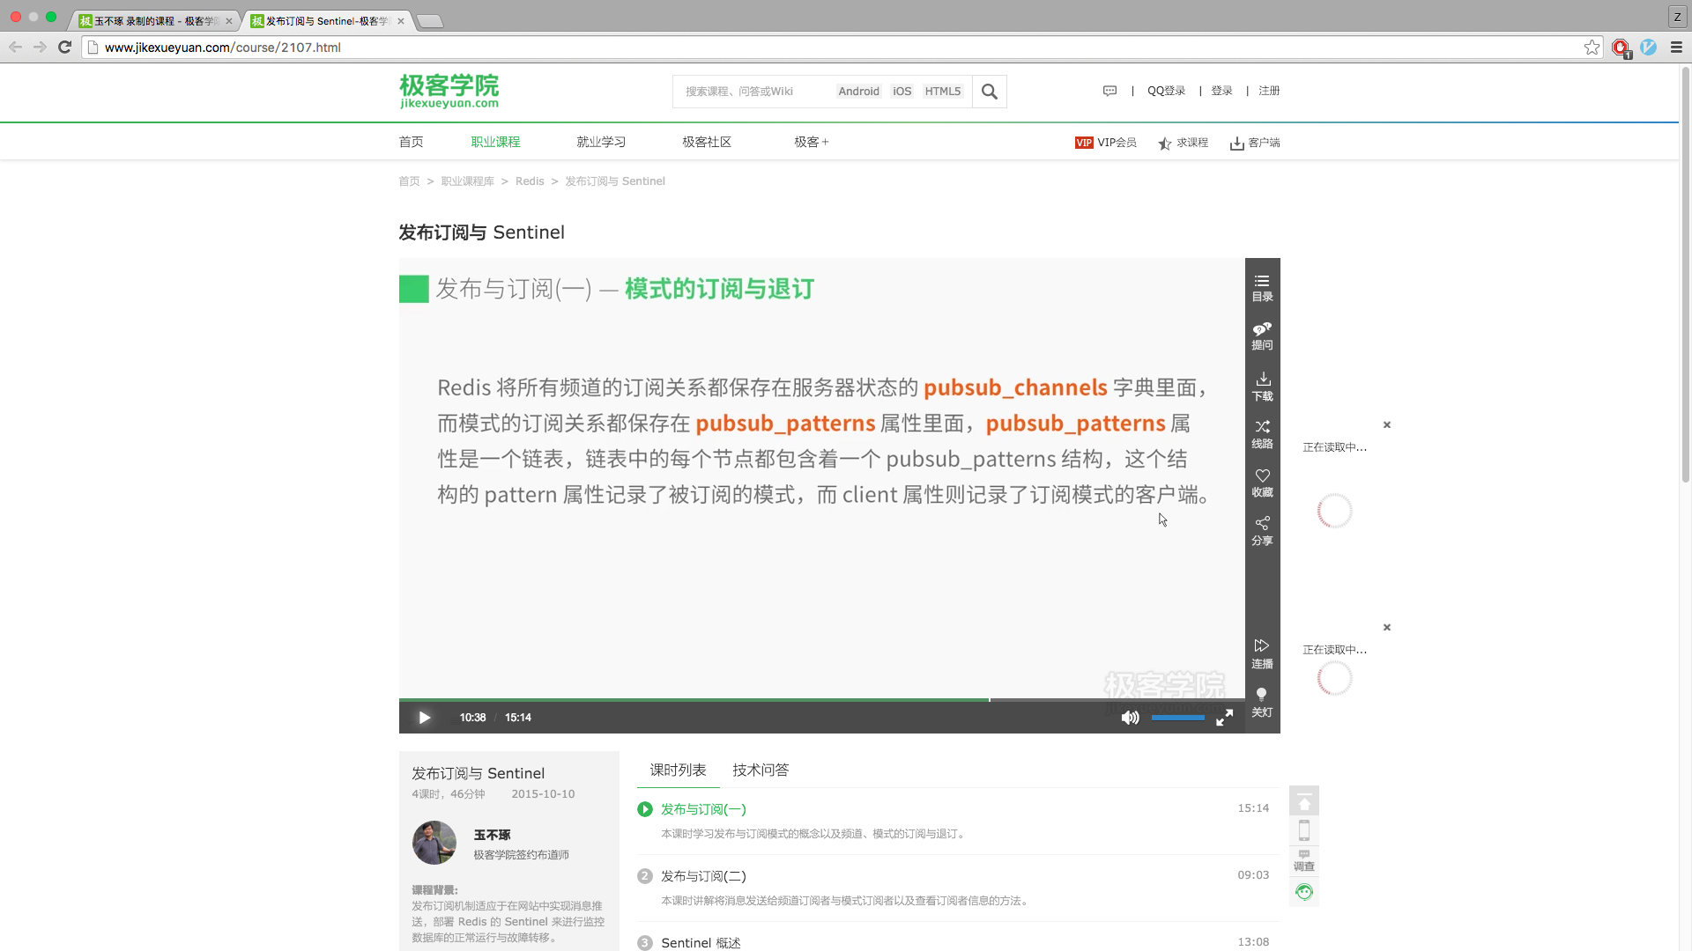Image resolution: width=1692 pixels, height=951 pixels.
Task: Toggle 关灯 lights-off mode
Action: [1262, 702]
